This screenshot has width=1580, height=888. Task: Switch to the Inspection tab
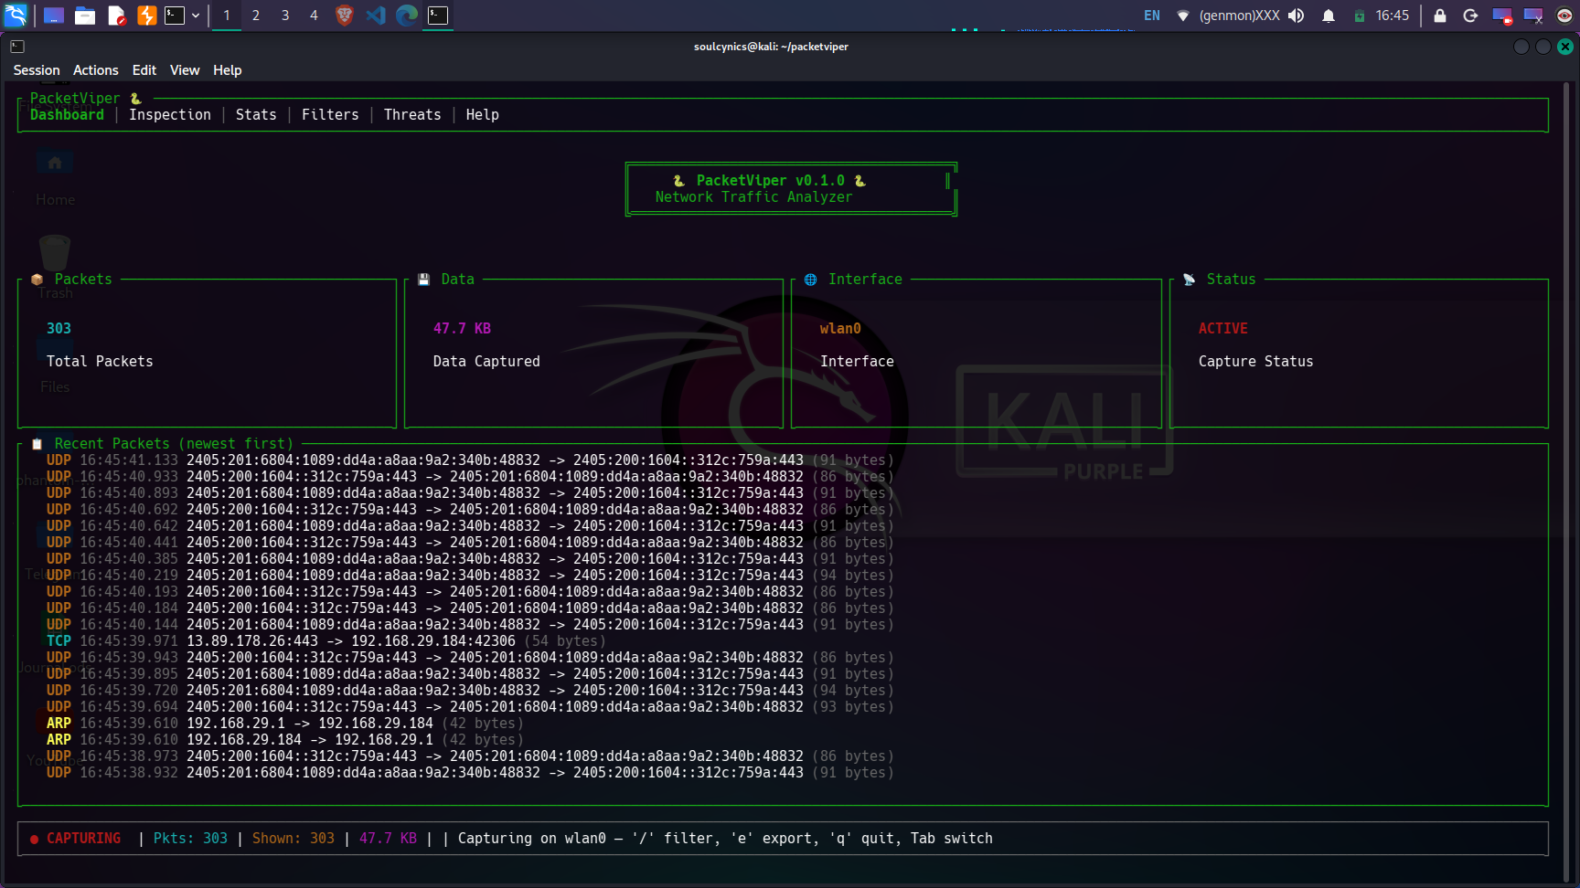170,115
